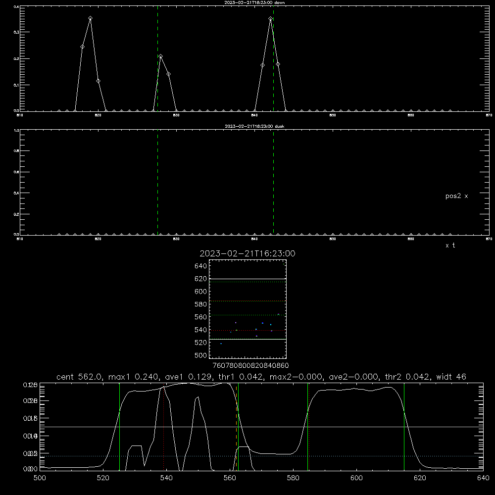The image size is (495, 495).
Task: Select the highest diamond marker of third dawn peak
Action: [271, 19]
